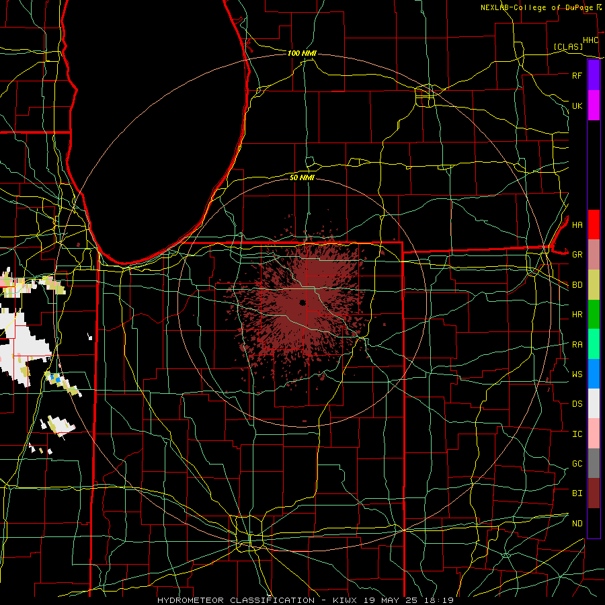This screenshot has width=605, height=605.
Task: Click the HHC product code label
Action: pos(591,40)
